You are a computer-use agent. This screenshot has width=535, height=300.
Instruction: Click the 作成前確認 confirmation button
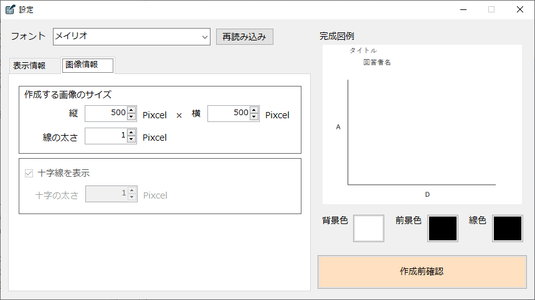(422, 271)
